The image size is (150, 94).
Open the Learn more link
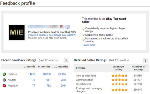tap(89, 45)
